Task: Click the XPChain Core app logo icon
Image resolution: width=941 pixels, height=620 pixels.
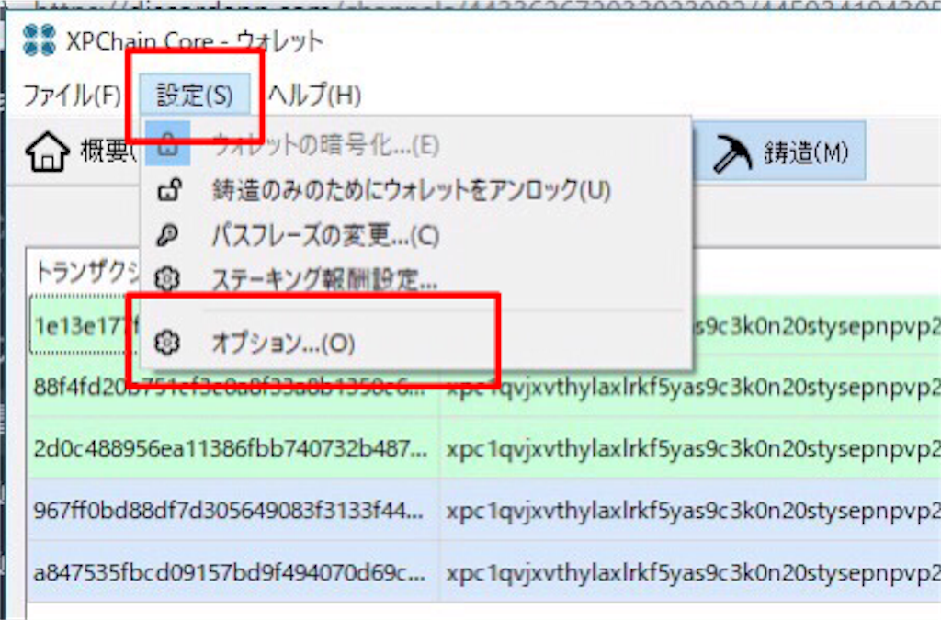Action: click(x=39, y=40)
